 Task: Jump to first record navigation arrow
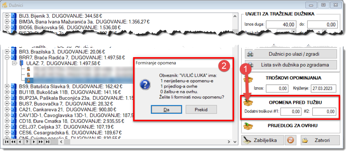pyautogui.click(x=7, y=142)
